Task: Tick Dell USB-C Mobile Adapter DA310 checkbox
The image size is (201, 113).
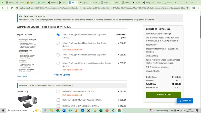Action: (x=58, y=91)
